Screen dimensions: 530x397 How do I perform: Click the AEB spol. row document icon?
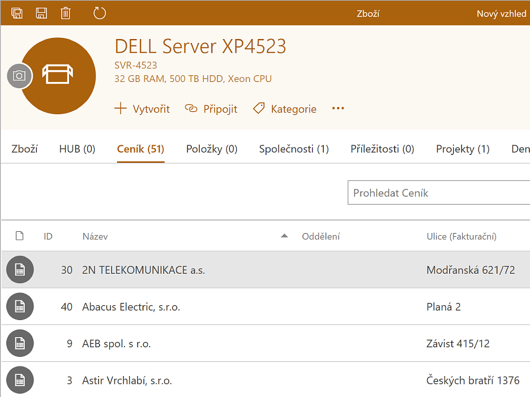coord(20,343)
